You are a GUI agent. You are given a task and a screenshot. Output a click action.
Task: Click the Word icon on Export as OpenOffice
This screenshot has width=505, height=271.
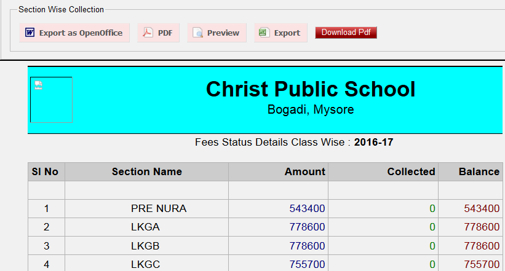pyautogui.click(x=30, y=33)
